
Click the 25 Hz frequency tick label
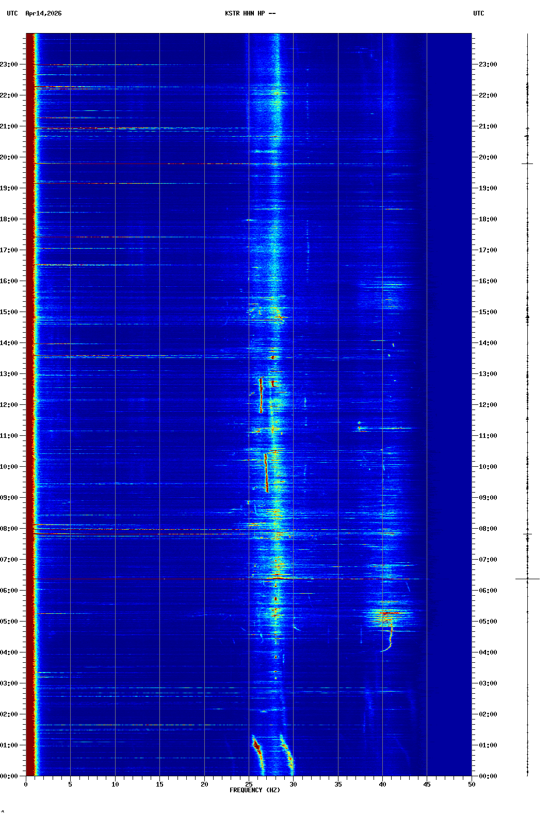point(249,784)
